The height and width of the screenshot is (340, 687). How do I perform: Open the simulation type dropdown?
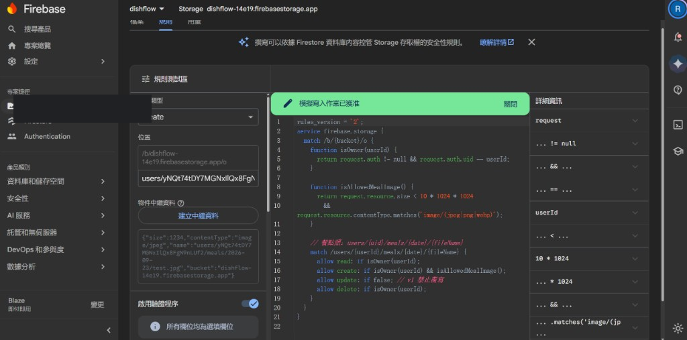198,117
